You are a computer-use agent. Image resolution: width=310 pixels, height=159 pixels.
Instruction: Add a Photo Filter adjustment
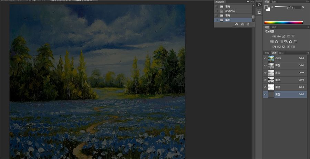(x=286, y=42)
